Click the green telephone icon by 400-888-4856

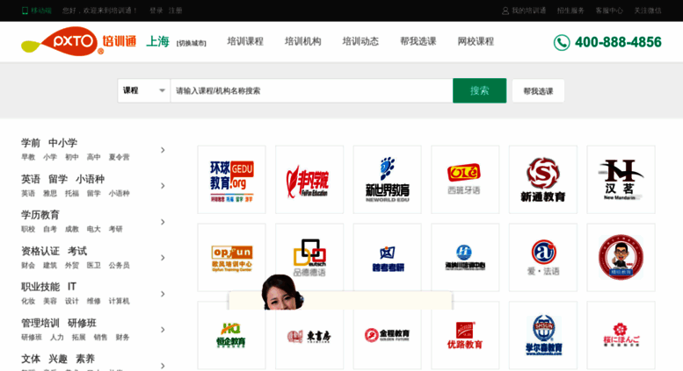[562, 43]
